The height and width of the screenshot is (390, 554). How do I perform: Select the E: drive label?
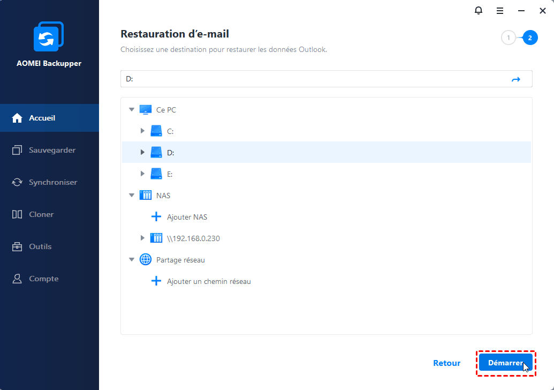point(170,174)
